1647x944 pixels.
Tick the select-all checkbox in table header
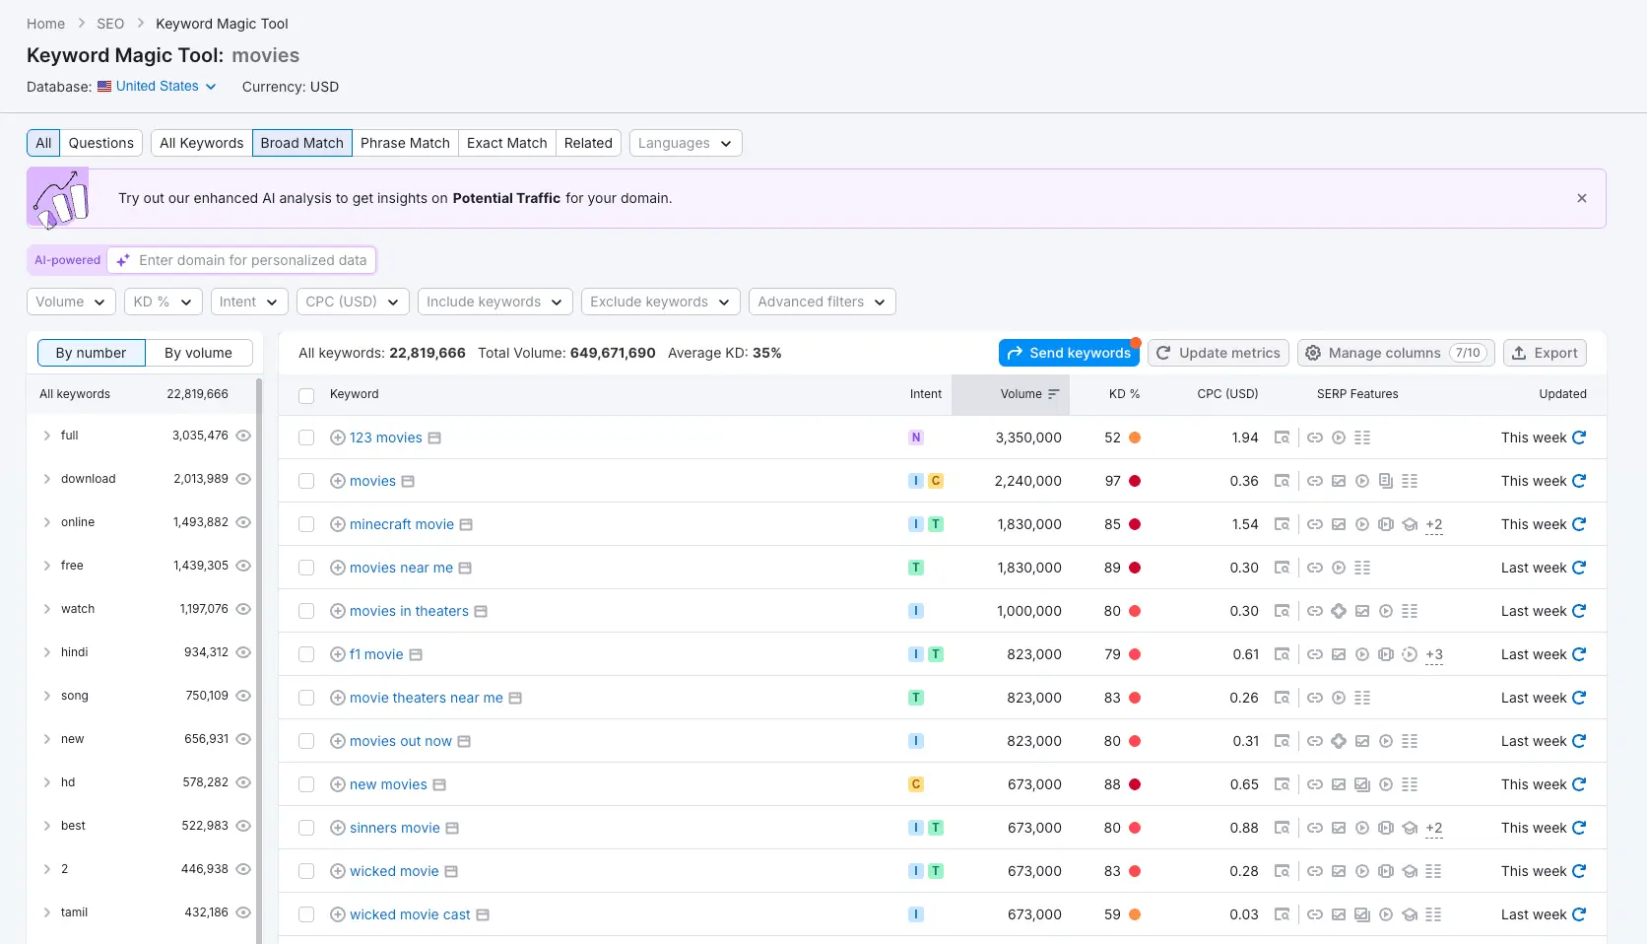pyautogui.click(x=306, y=395)
